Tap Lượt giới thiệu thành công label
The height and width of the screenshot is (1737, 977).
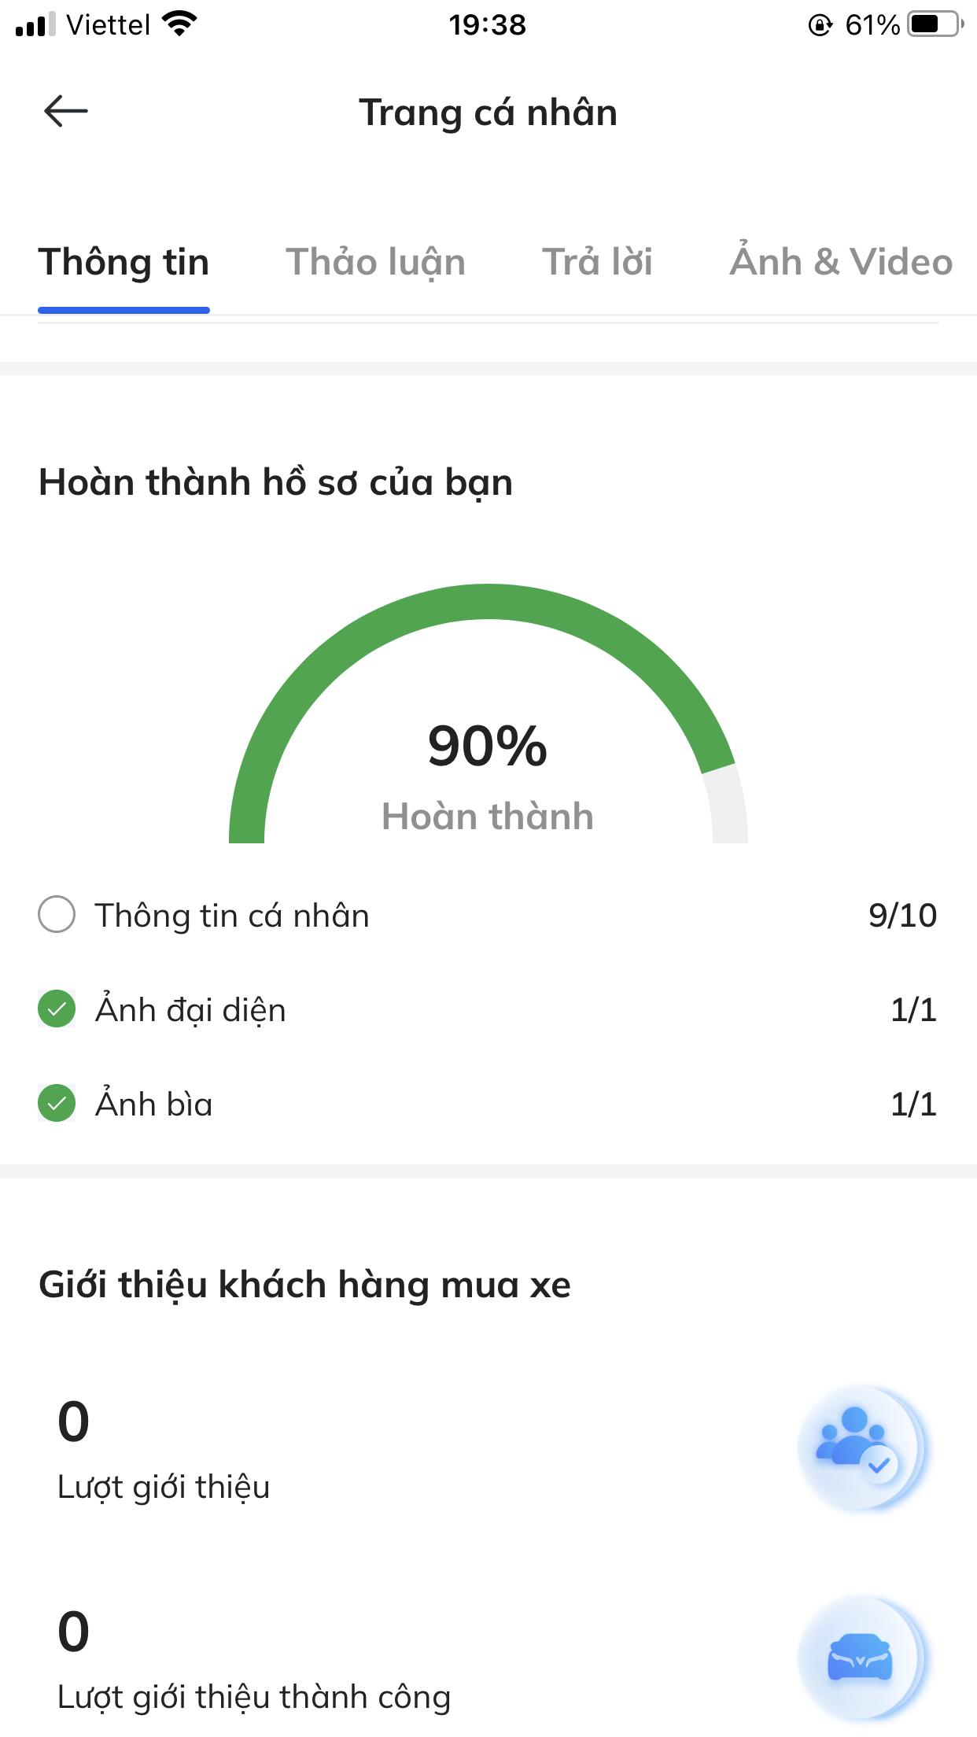254,1698
